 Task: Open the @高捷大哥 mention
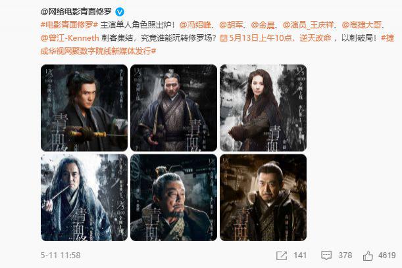(x=362, y=25)
